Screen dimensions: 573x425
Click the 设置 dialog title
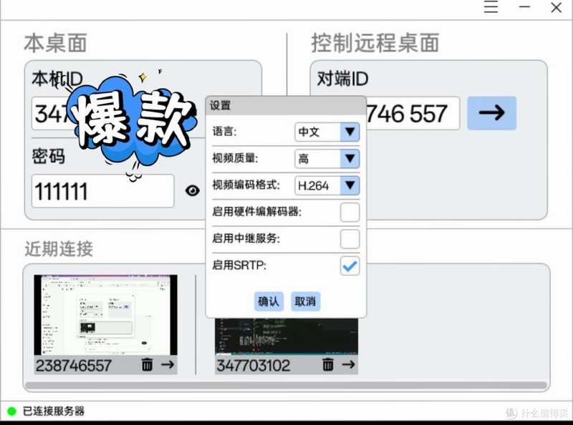(x=220, y=105)
